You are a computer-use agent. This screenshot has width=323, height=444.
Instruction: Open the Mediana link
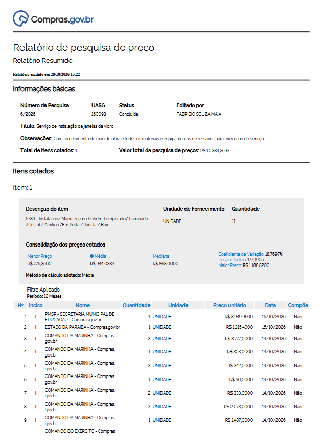click(161, 256)
